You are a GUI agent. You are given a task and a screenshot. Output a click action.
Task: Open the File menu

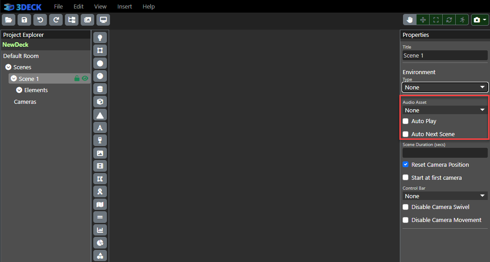pyautogui.click(x=58, y=6)
